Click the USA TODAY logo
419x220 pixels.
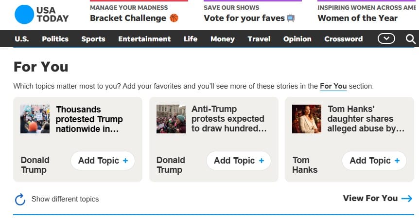click(41, 15)
